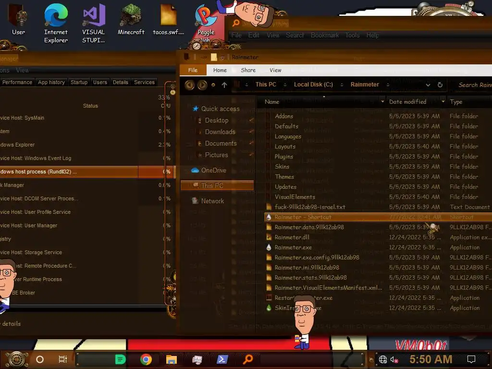Open Task View on taskbar
This screenshot has width=492, height=369.
point(63,359)
